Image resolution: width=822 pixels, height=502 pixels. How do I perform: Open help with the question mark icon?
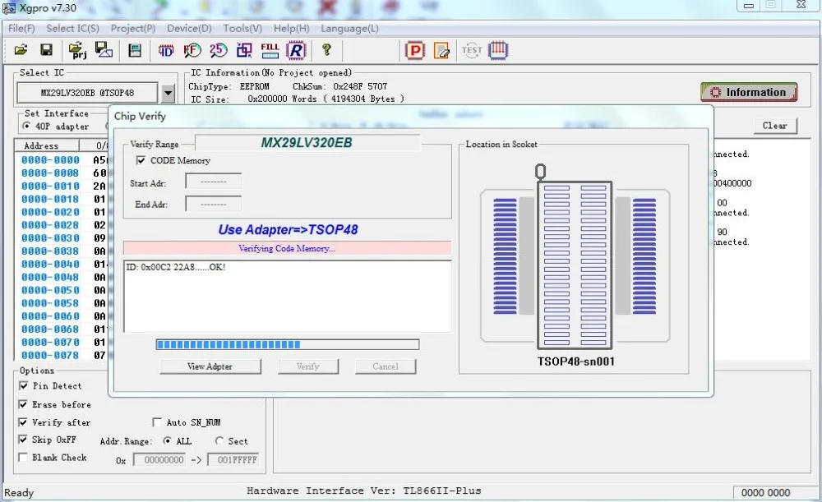tap(326, 50)
